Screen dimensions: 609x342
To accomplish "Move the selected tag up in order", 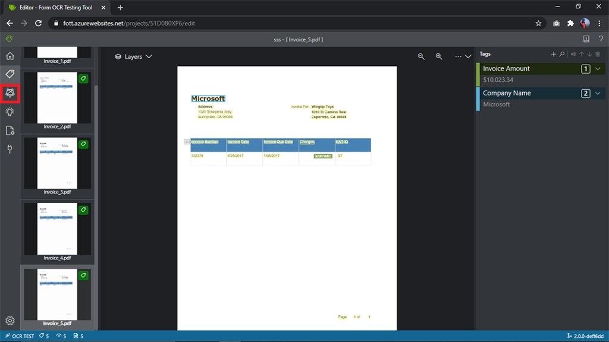I will pos(580,54).
